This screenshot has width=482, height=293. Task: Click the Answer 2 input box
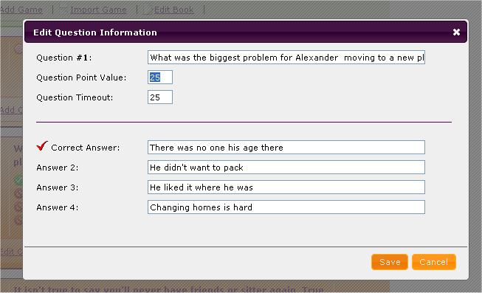coord(286,168)
